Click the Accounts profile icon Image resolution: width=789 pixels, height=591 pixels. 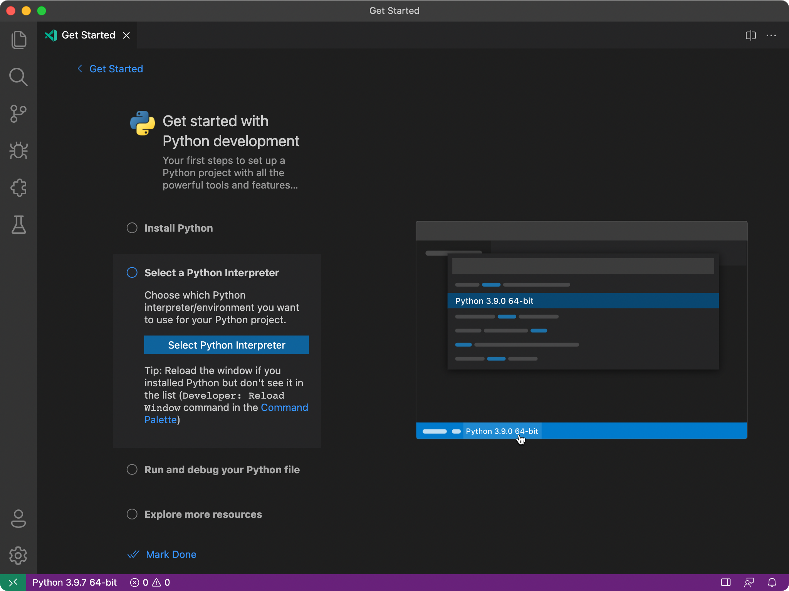click(18, 518)
